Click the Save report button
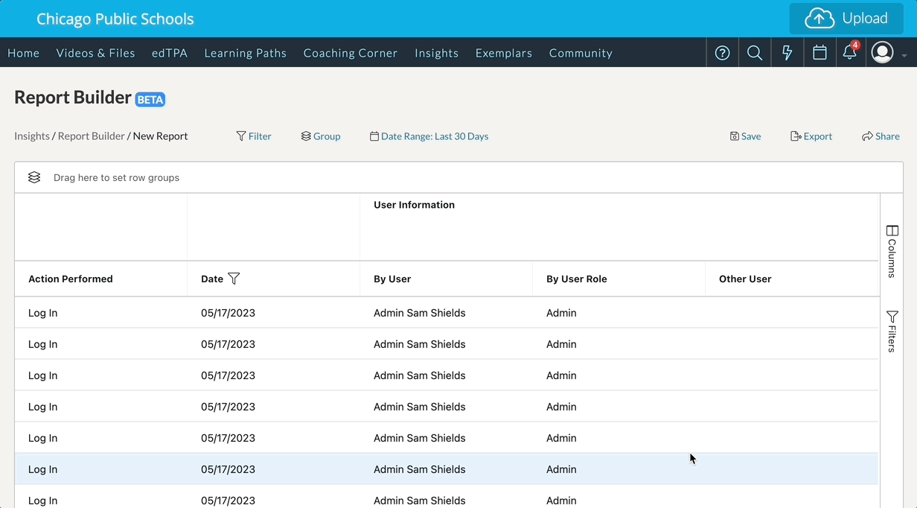The height and width of the screenshot is (508, 917). click(x=745, y=136)
